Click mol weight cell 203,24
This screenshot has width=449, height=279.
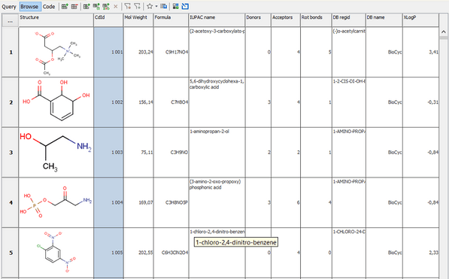click(138, 52)
